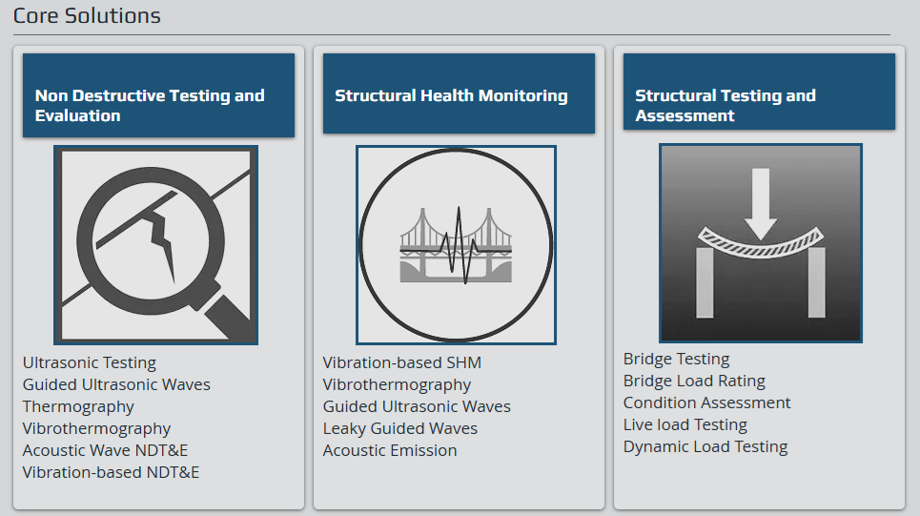Open Structural Health Monitoring header
This screenshot has height=516, width=920.
[459, 93]
